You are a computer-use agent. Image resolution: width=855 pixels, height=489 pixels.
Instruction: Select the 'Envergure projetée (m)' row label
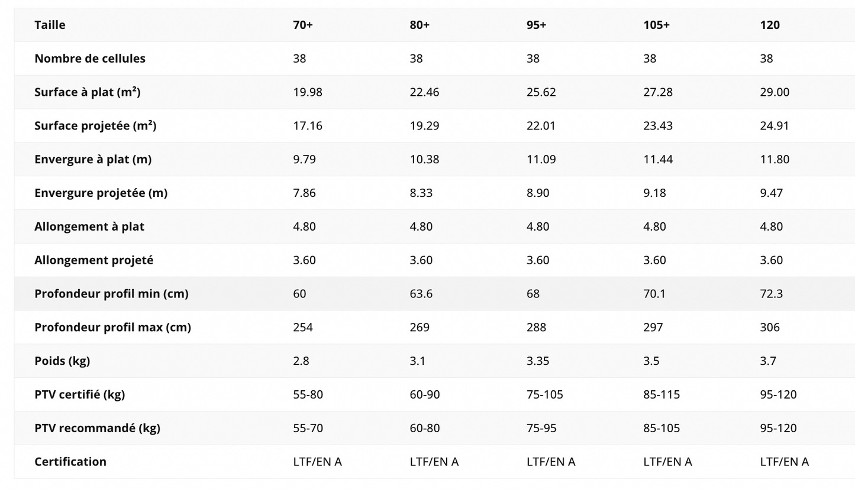pos(101,193)
